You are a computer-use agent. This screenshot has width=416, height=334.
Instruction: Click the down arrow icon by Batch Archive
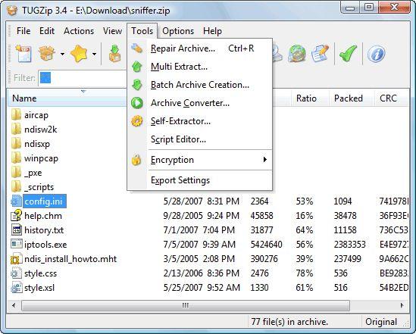click(x=137, y=85)
